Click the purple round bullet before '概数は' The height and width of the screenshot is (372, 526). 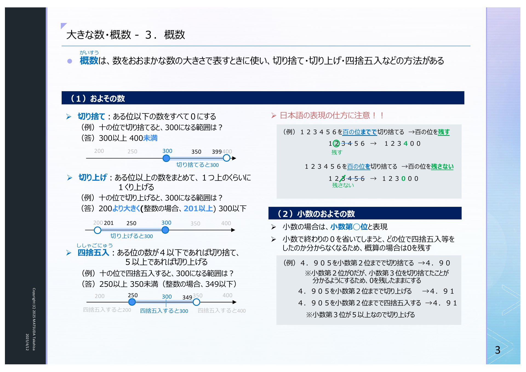click(70, 61)
